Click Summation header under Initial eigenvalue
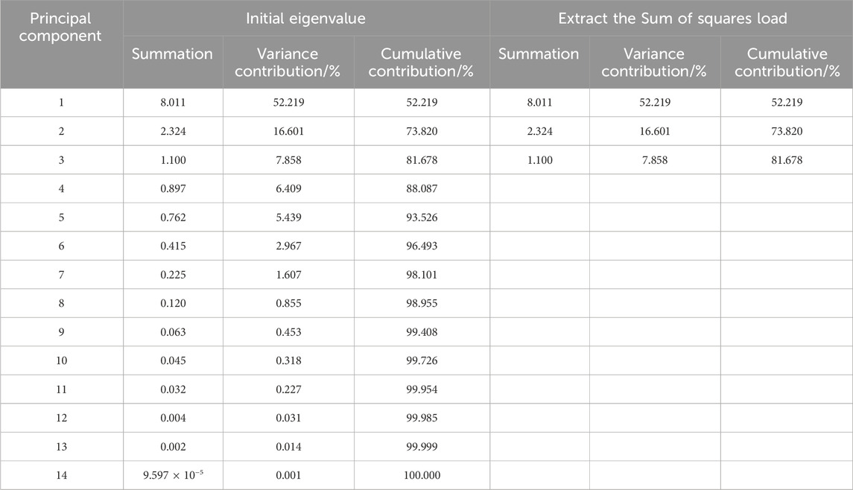This screenshot has width=853, height=490. pos(172,54)
